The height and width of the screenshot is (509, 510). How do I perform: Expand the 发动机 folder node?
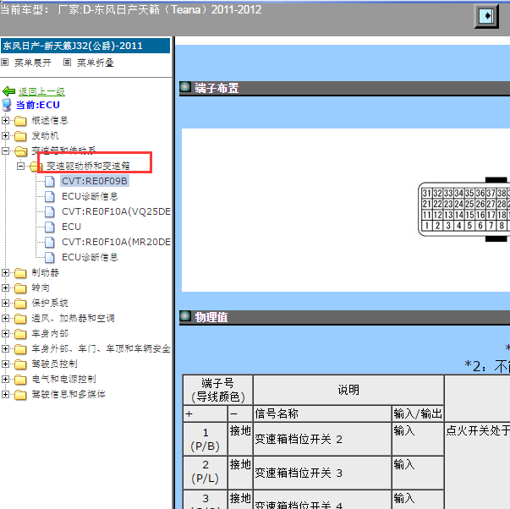pos(5,135)
